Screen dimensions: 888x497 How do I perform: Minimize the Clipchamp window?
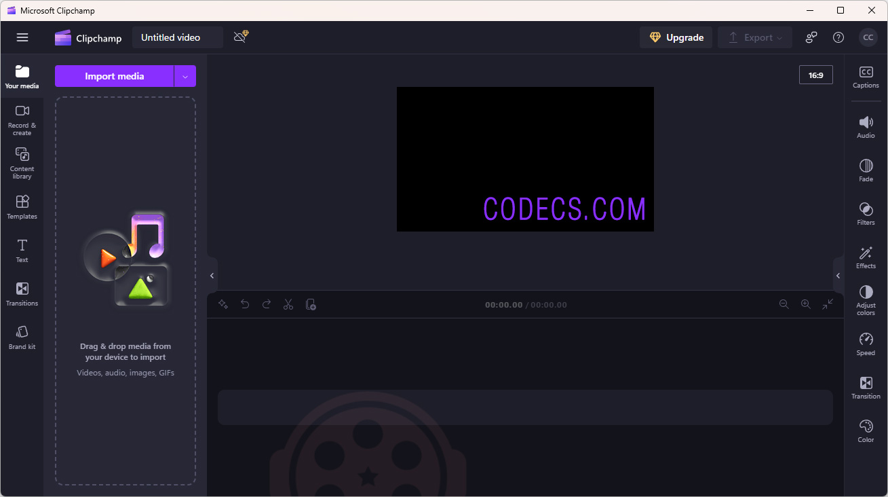(809, 10)
